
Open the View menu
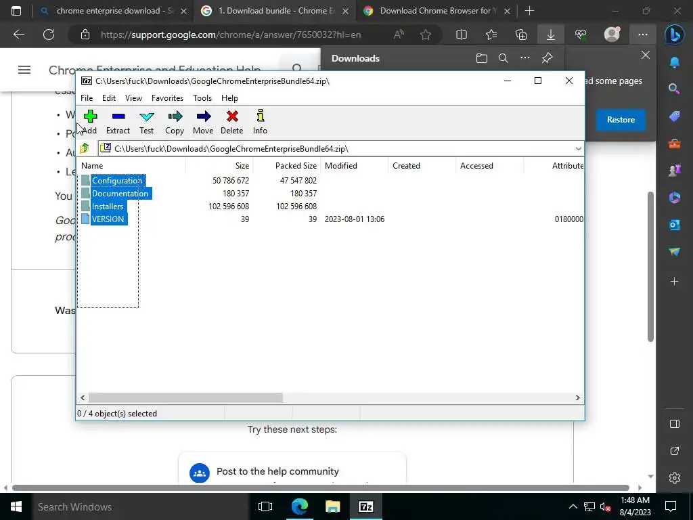click(x=133, y=98)
